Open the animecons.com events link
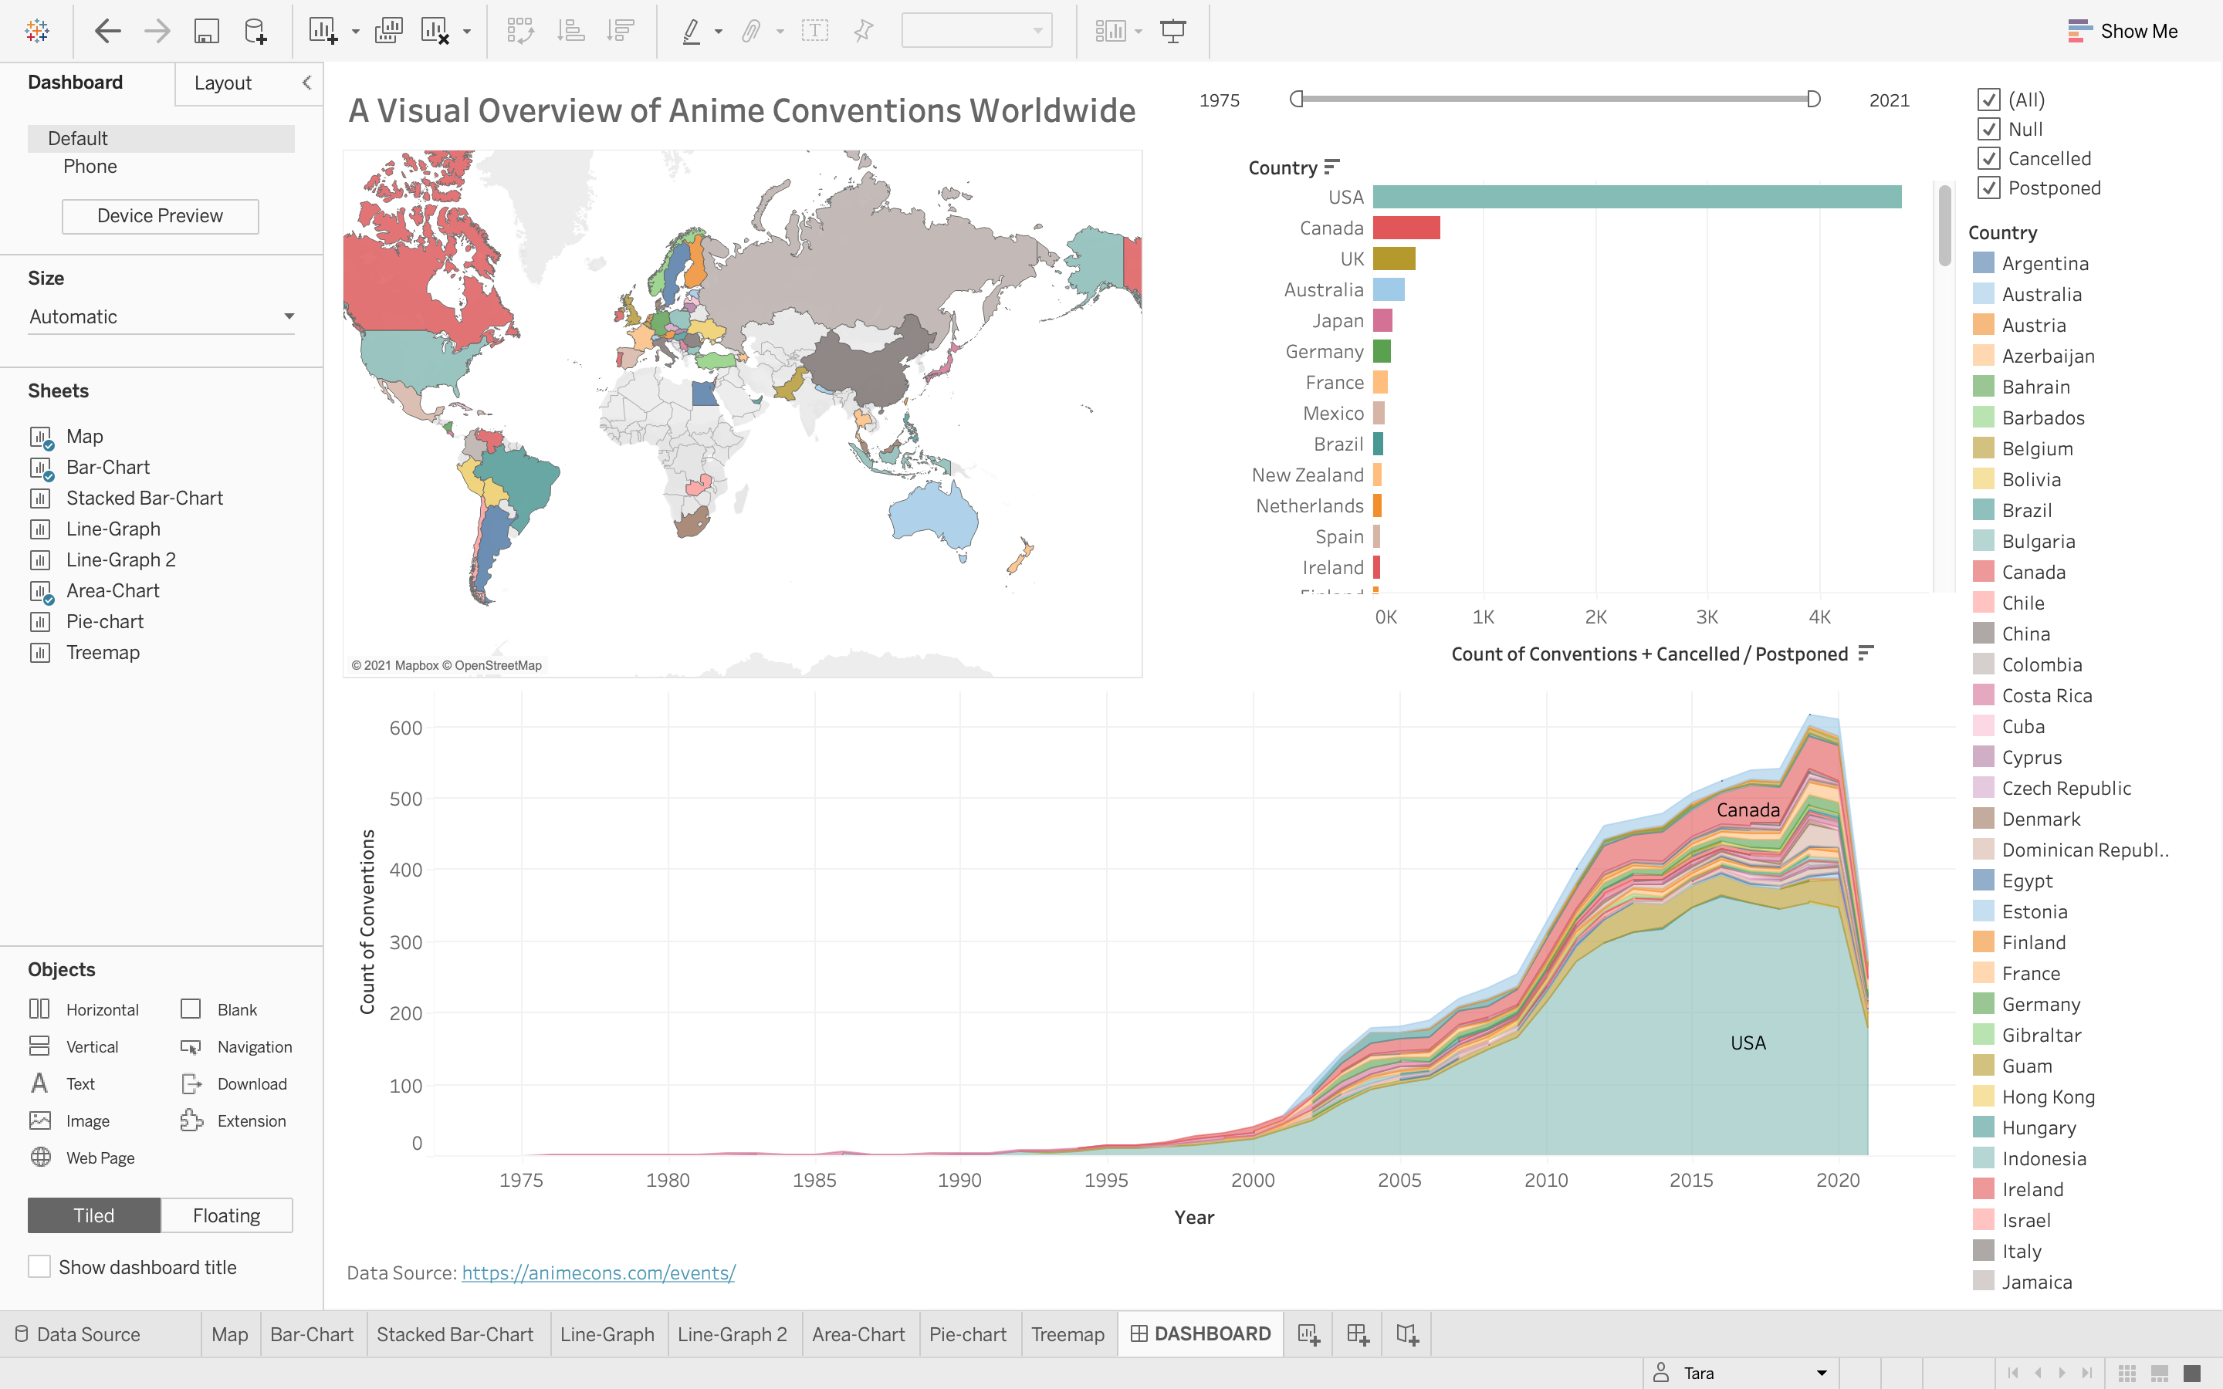Viewport: 2223px width, 1389px height. pyautogui.click(x=598, y=1273)
